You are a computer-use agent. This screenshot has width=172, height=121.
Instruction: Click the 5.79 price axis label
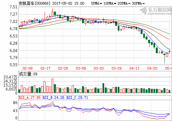14,58
